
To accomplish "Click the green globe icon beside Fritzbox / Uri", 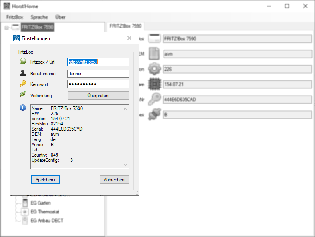I will pos(23,61).
